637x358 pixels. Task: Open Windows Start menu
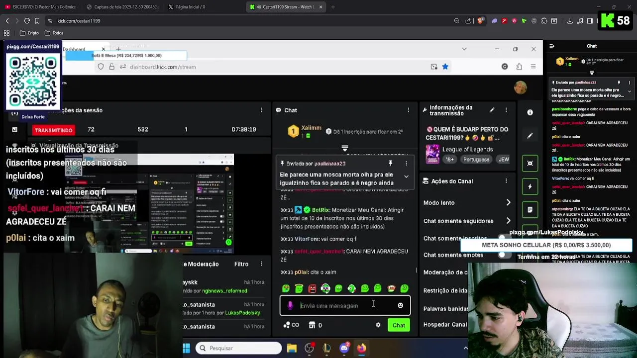pos(186,348)
